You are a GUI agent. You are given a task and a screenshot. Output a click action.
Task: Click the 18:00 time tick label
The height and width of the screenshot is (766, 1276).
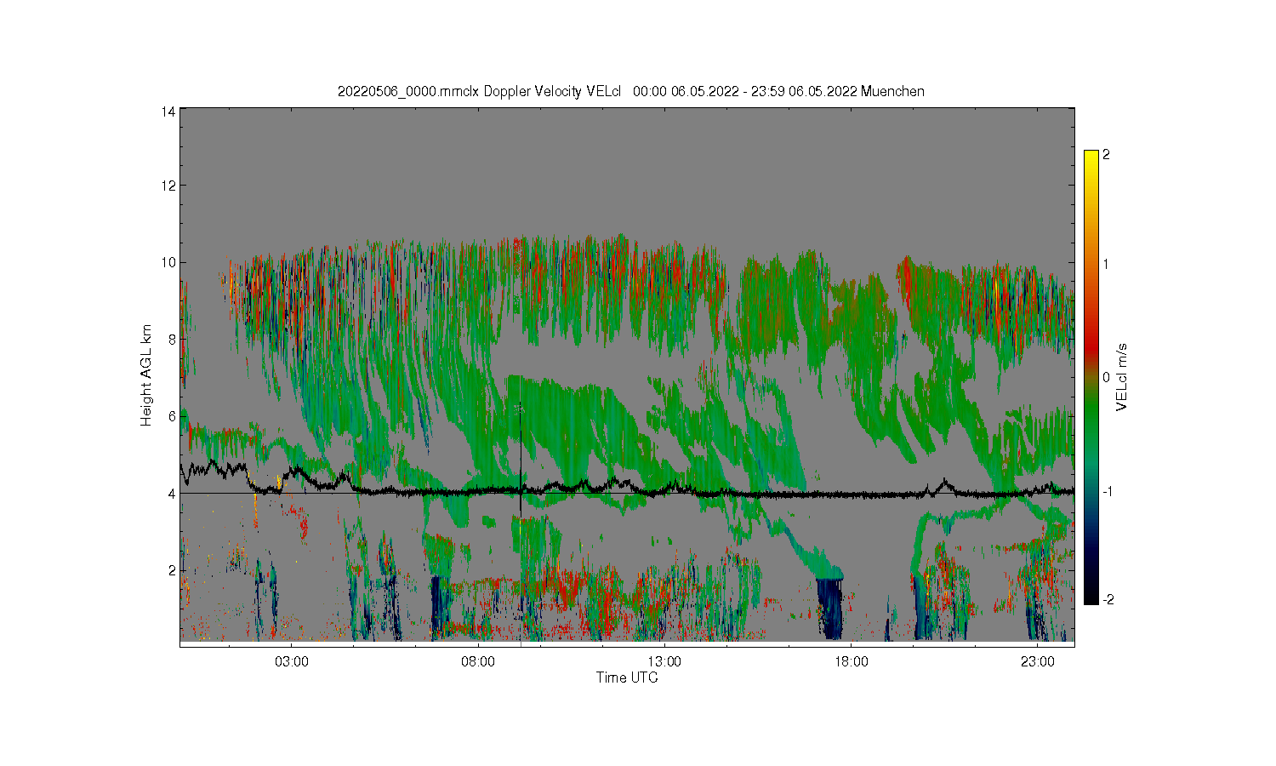851,661
